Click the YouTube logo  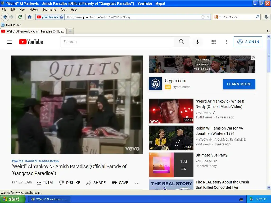(x=31, y=42)
